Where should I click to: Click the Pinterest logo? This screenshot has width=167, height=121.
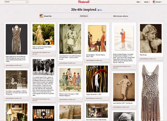click(84, 2)
